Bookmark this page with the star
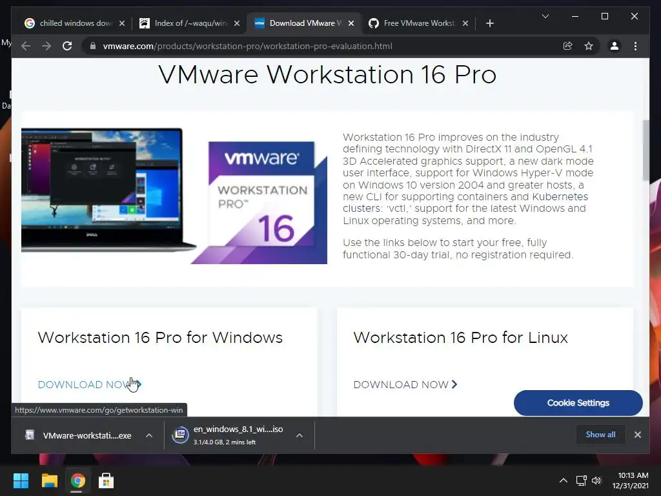 click(x=589, y=46)
